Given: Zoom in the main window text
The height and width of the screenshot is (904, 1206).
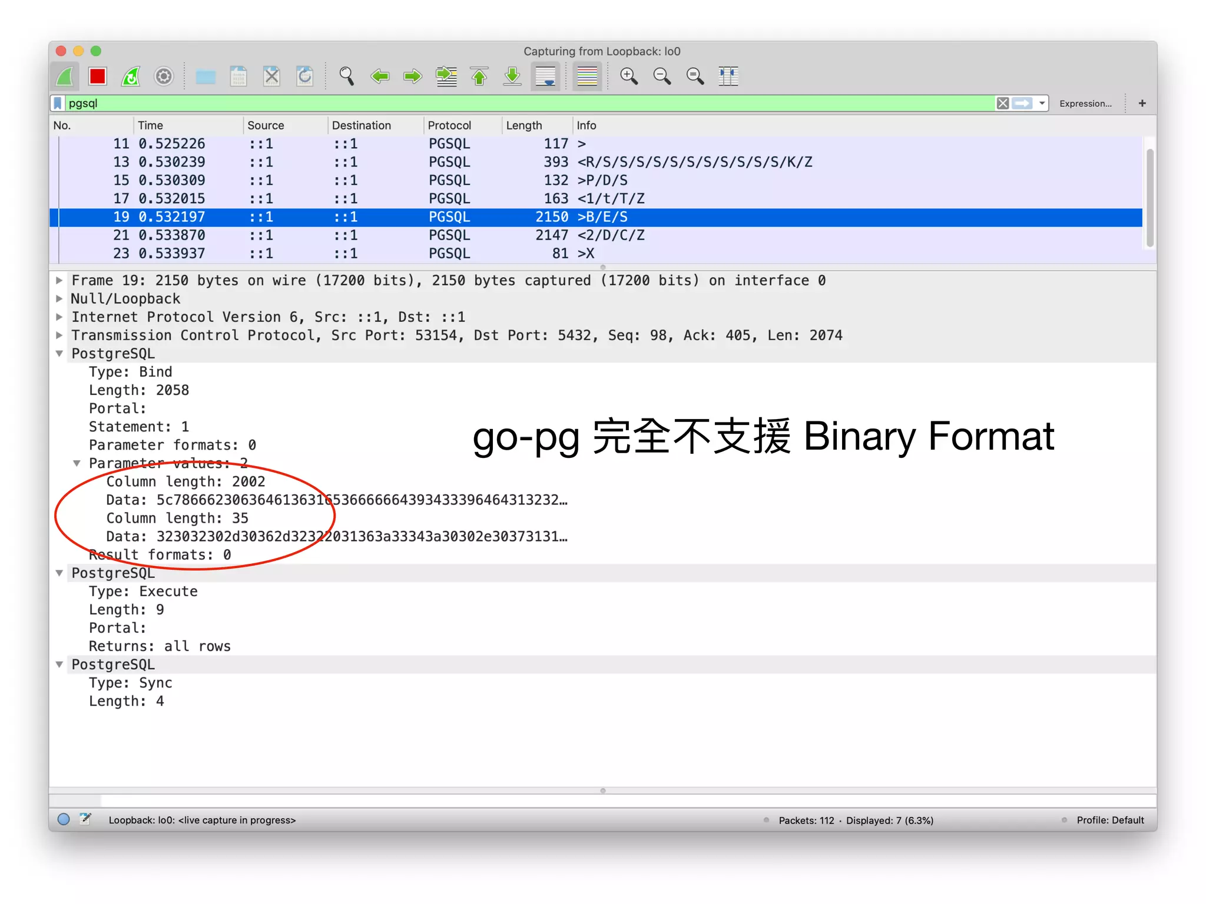Looking at the screenshot, I should (x=629, y=77).
